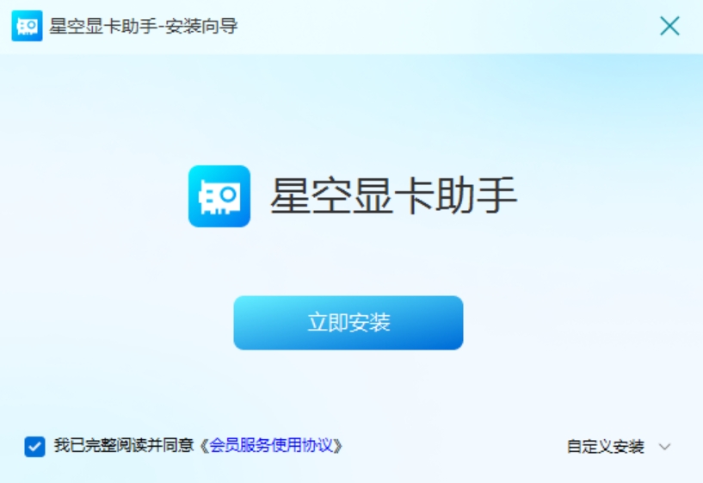Screen dimensions: 703x483
Task: Open the 会员服务使用协议 link
Action: pyautogui.click(x=271, y=446)
